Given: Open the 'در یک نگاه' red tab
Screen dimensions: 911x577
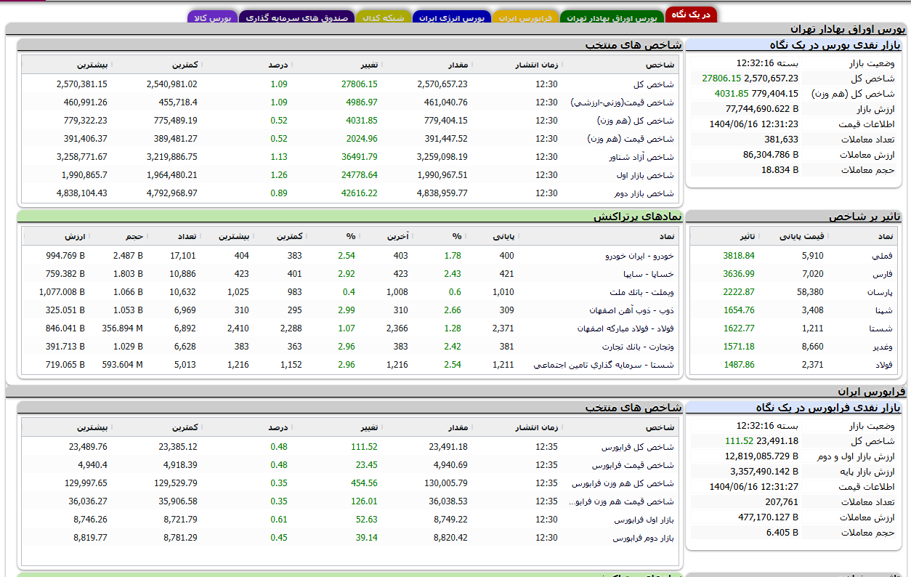Looking at the screenshot, I should 690,15.
